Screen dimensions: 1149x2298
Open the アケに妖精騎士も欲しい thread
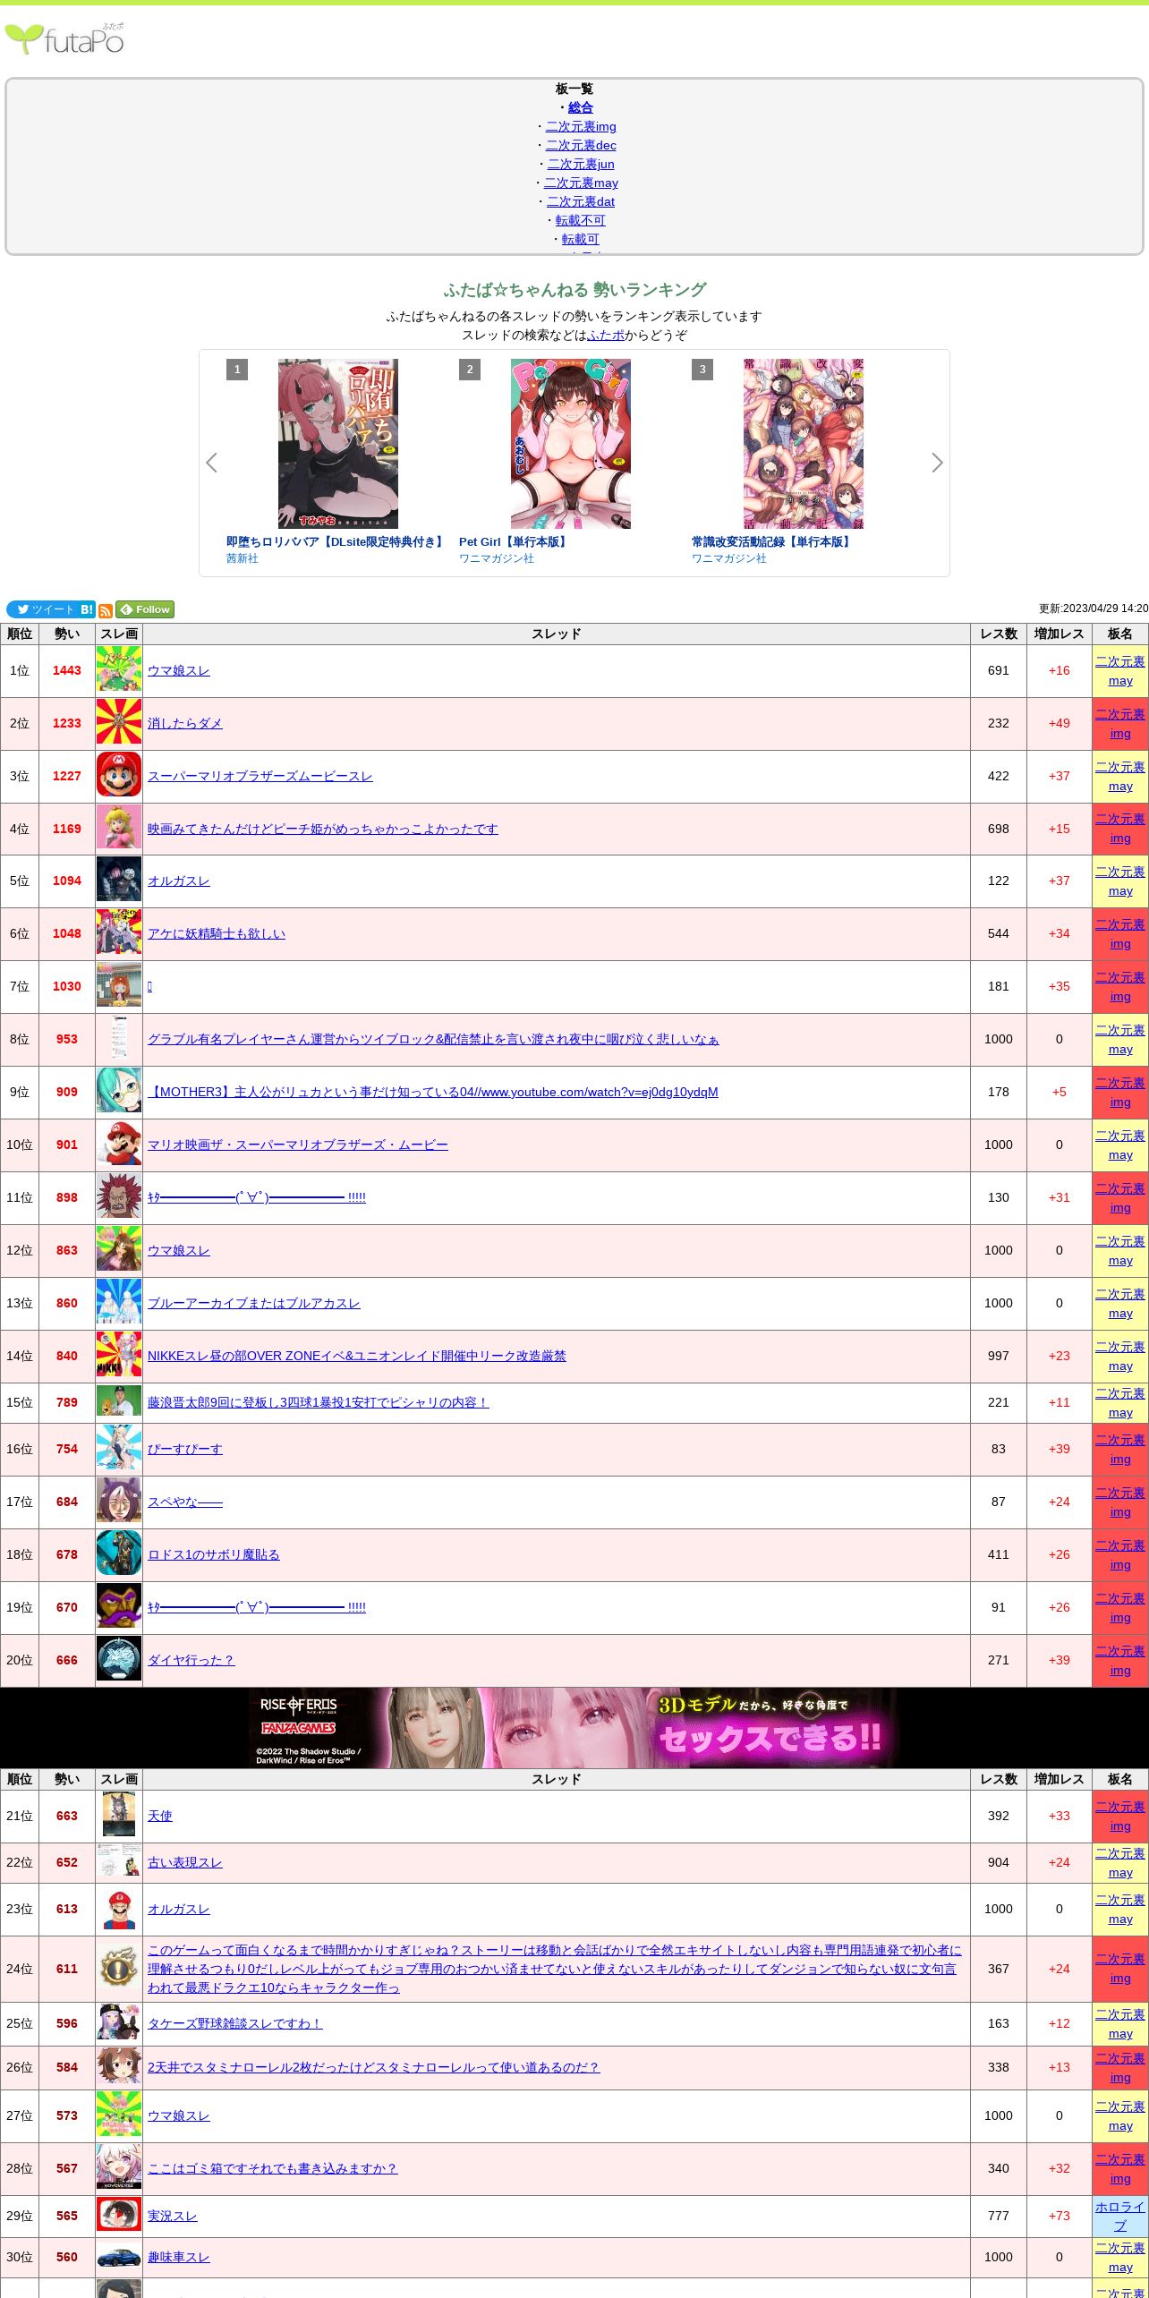pos(217,933)
